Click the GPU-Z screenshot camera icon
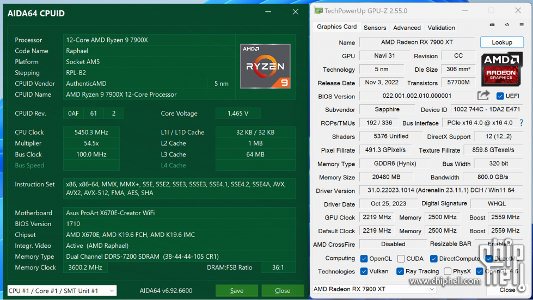Screen dimensions: 533x300 click(492, 25)
